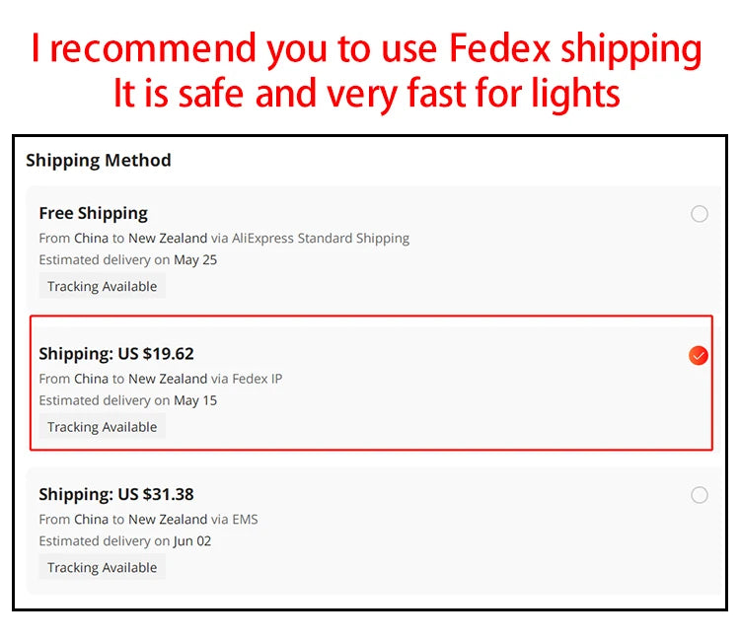The image size is (740, 641).
Task: Click the "Estimated delivery on May 15" line
Action: pyautogui.click(x=128, y=400)
